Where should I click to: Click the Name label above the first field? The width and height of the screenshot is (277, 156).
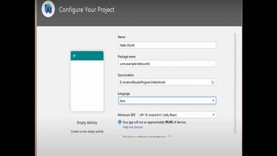[122, 37]
